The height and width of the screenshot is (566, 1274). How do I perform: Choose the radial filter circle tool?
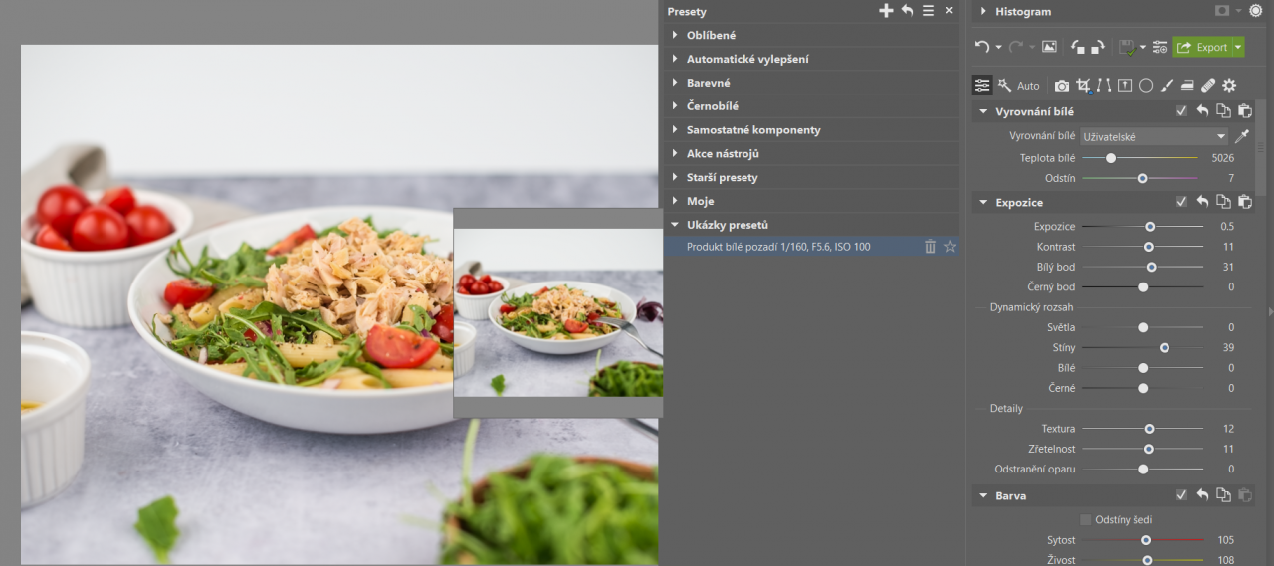click(x=1146, y=86)
